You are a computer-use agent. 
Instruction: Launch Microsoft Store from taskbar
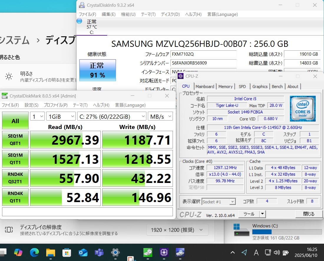[67, 252]
